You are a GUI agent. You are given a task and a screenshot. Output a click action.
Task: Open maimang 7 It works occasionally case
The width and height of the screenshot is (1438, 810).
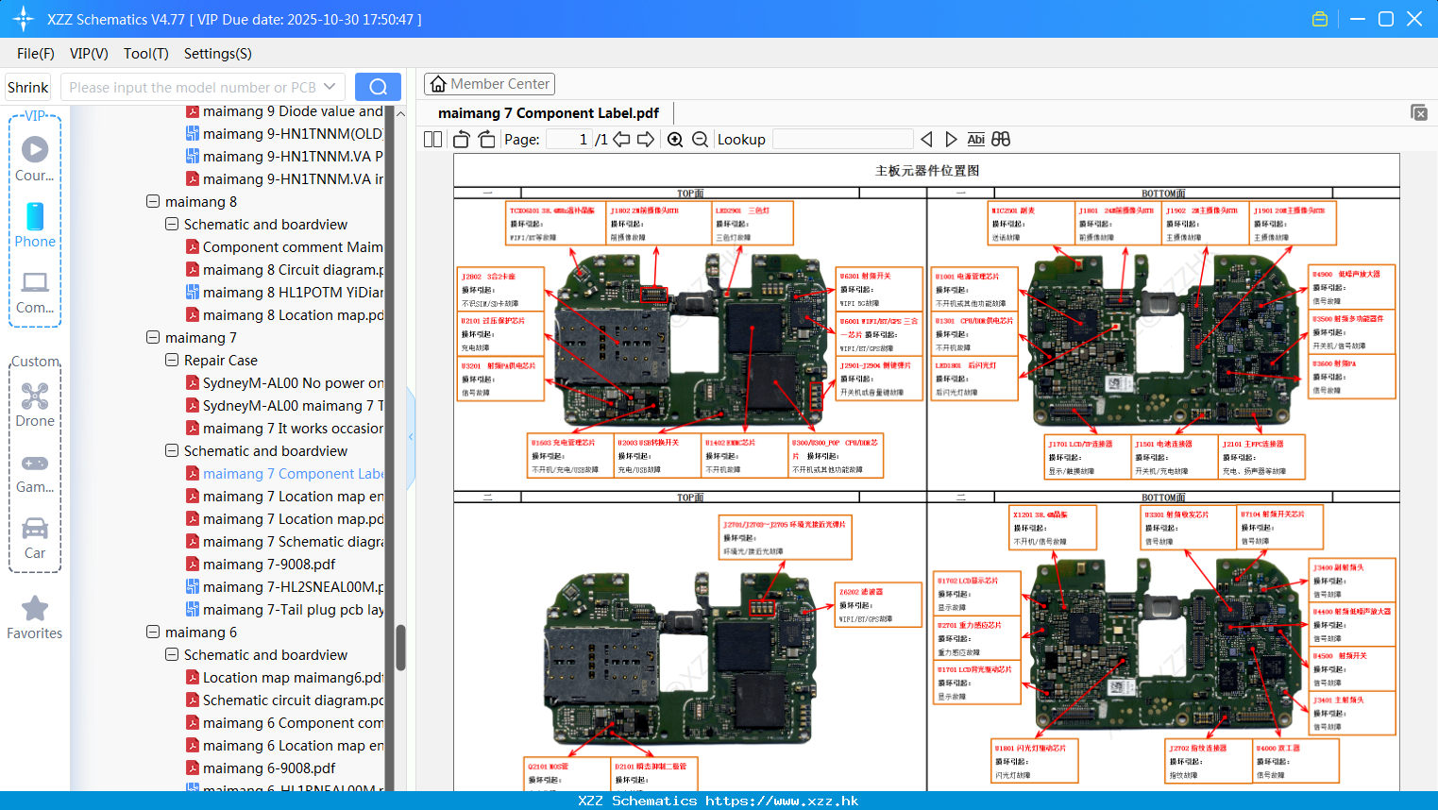click(x=294, y=429)
